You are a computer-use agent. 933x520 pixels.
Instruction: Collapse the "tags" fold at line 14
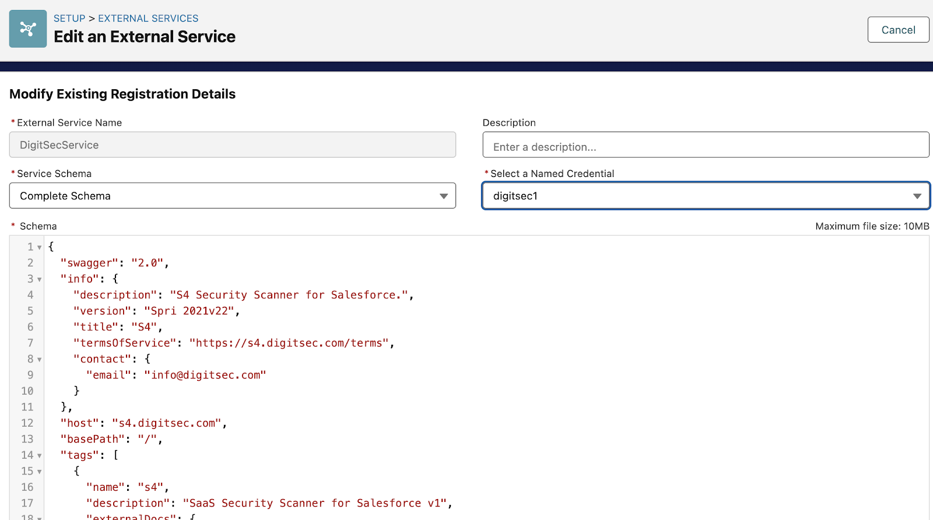(40, 456)
